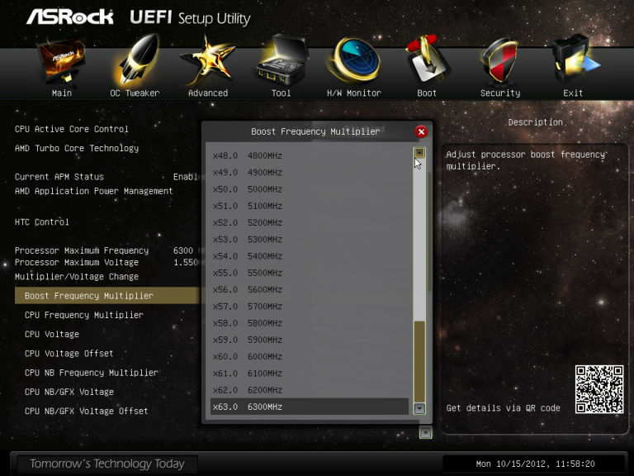Select CPU Active Core Control setting

click(x=72, y=129)
